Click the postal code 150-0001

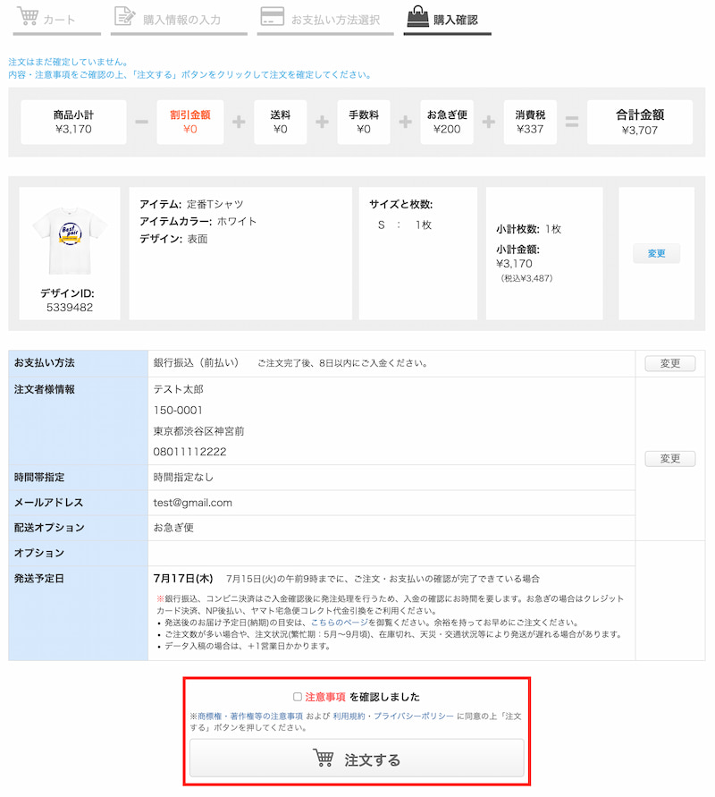(x=178, y=411)
